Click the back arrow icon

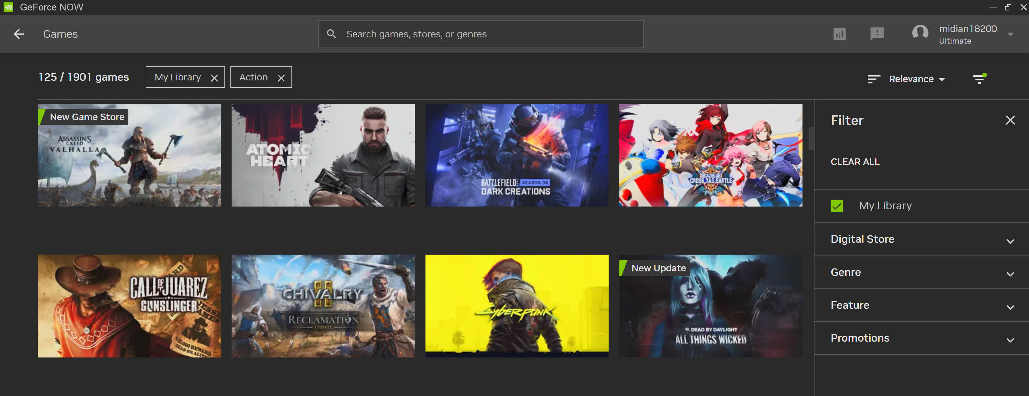[x=19, y=34]
